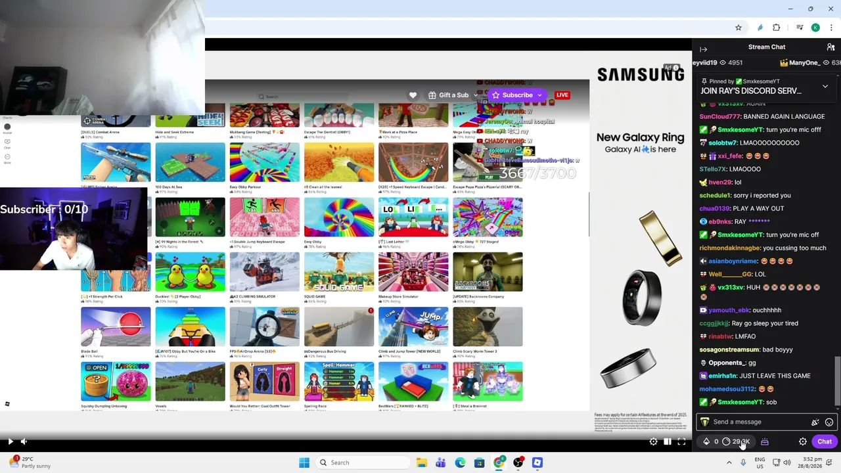Open the Subscribe dropdown arrow
Screen dimensions: 841x473
click(540, 95)
